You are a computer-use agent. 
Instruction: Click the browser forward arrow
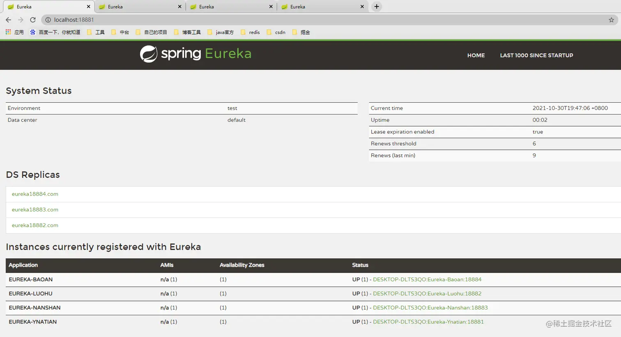pyautogui.click(x=21, y=20)
